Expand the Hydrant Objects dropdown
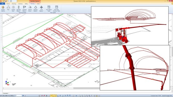 tap(24, 8)
